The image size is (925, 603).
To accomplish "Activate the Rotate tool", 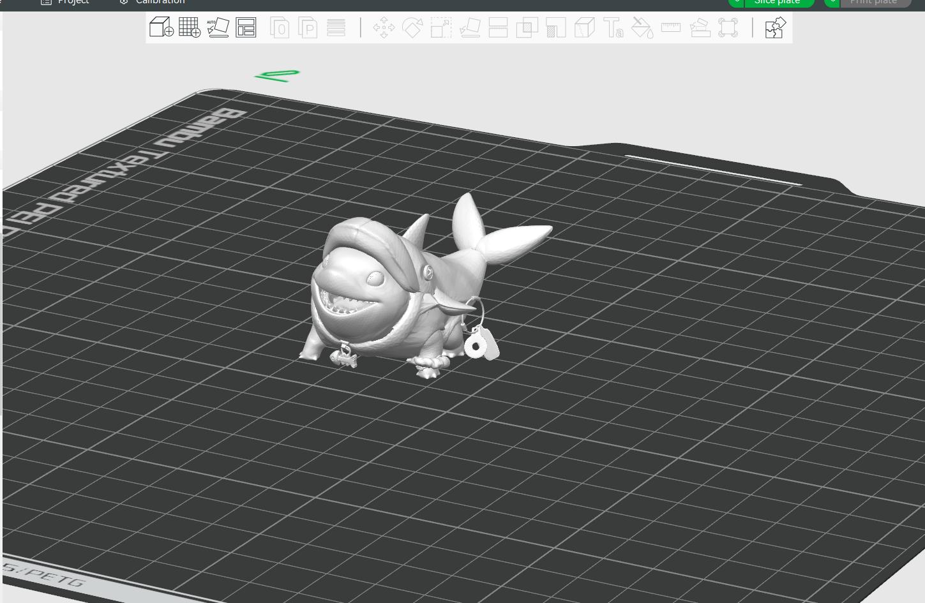I will click(412, 27).
